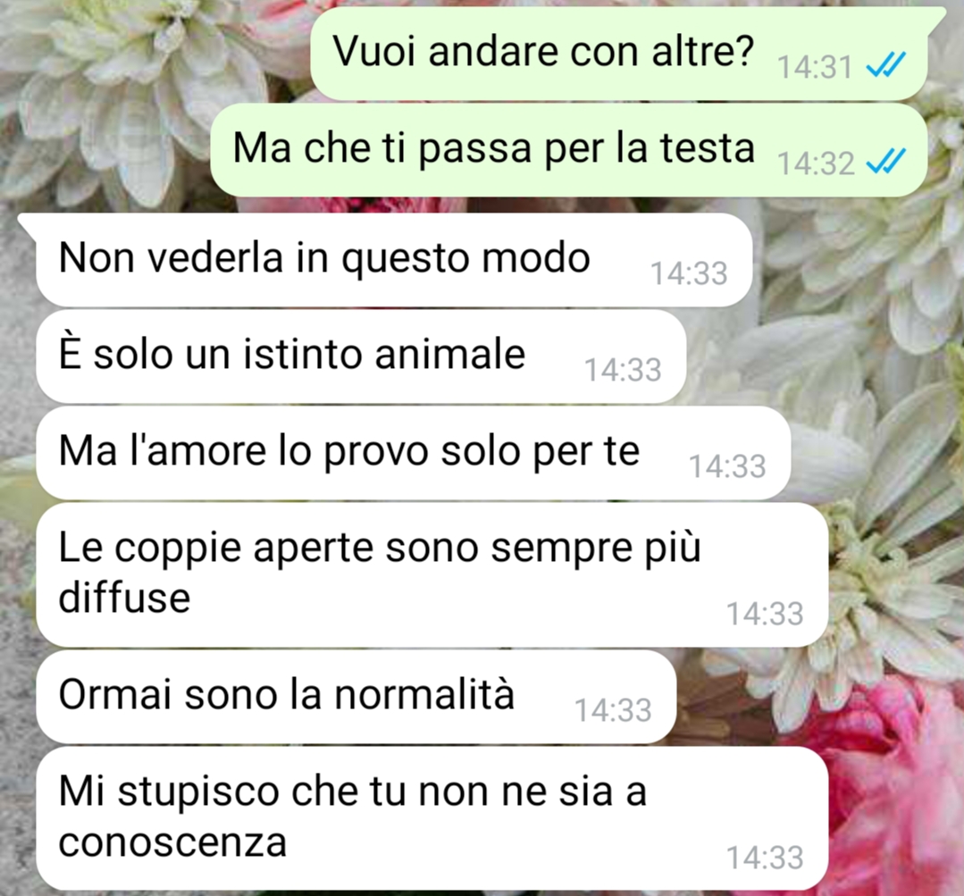Tap the timestamp beside 'Ormai sono la normalità'
This screenshot has width=964, height=896.
click(613, 710)
